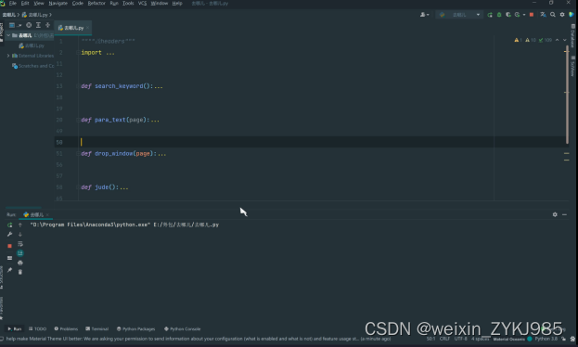The width and height of the screenshot is (578, 347).
Task: Click Python 3.8 interpreter in status bar
Action: pos(546,339)
